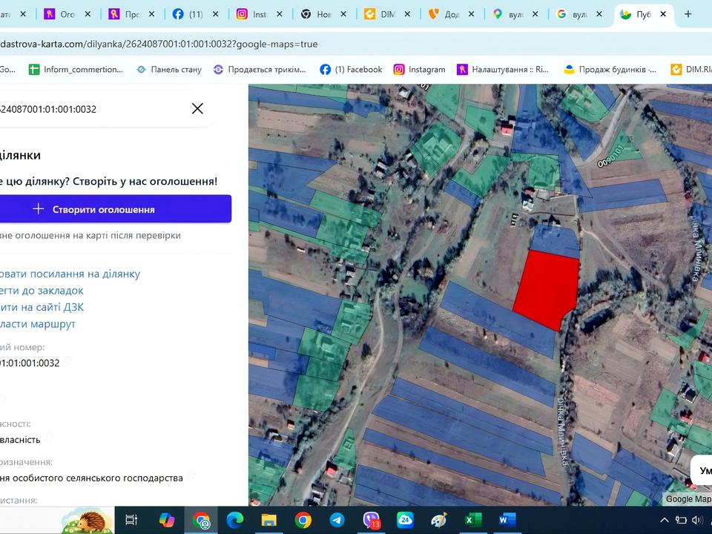Expand the system tray hidden icons
The width and height of the screenshot is (712, 534).
[x=664, y=520]
